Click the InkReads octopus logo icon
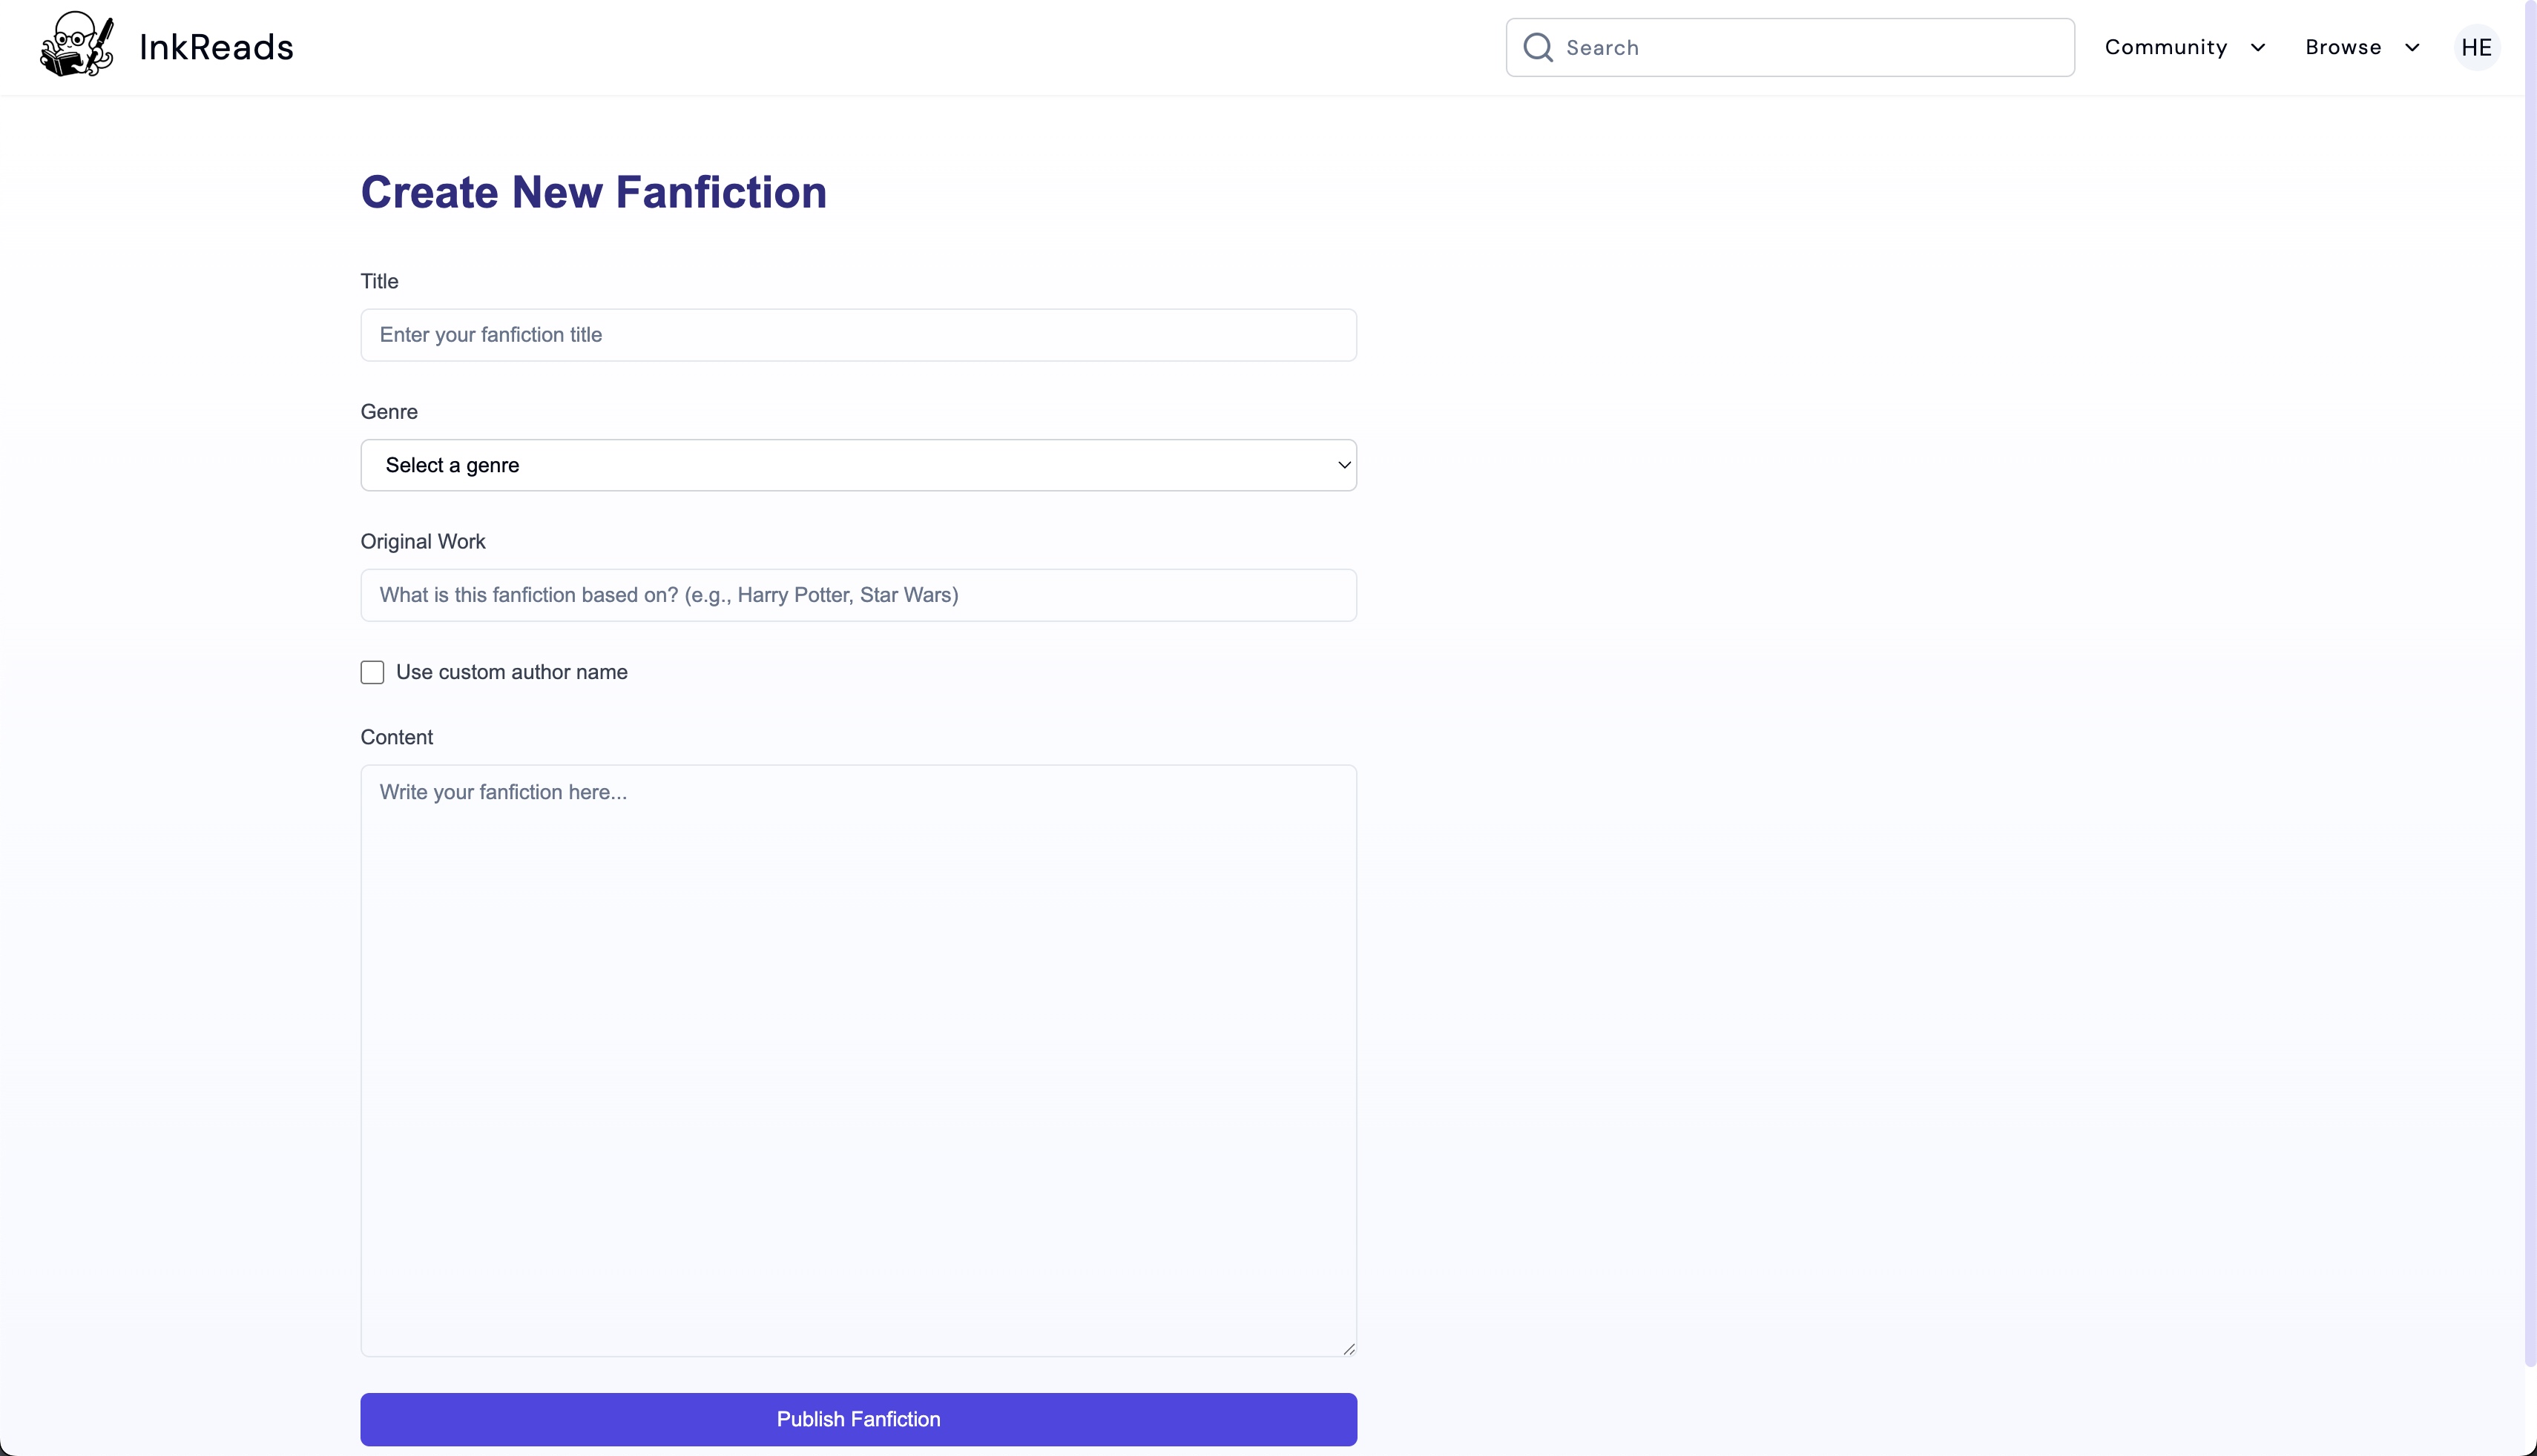 (x=77, y=45)
